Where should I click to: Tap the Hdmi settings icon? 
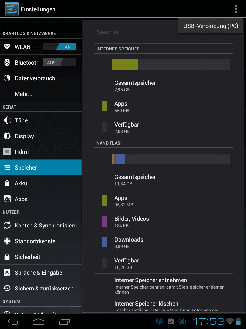click(7, 152)
